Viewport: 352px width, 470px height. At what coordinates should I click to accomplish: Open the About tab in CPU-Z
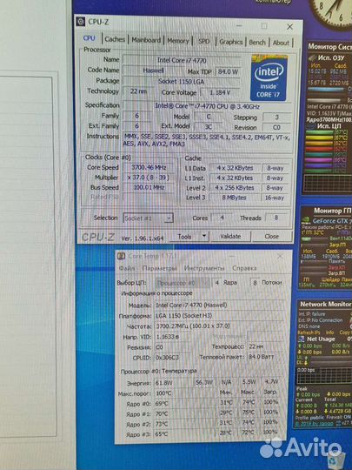(x=281, y=43)
